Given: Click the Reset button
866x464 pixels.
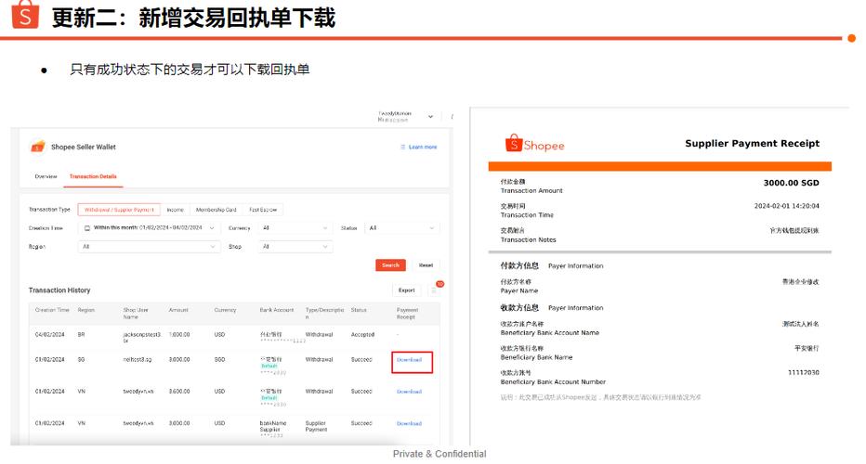Looking at the screenshot, I should click(426, 265).
